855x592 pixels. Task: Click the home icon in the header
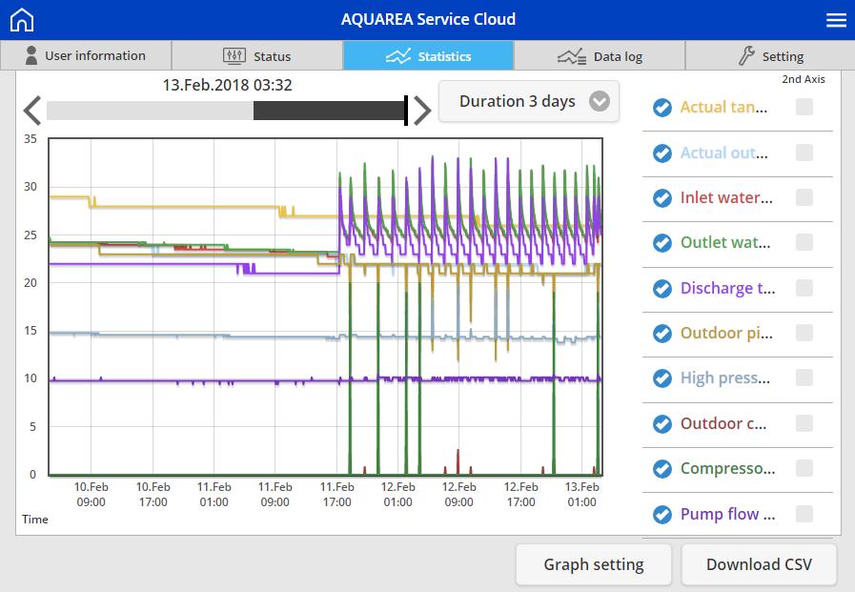pyautogui.click(x=22, y=20)
